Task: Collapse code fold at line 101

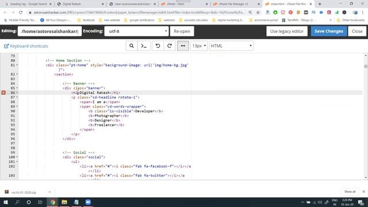Action: click(17, 162)
